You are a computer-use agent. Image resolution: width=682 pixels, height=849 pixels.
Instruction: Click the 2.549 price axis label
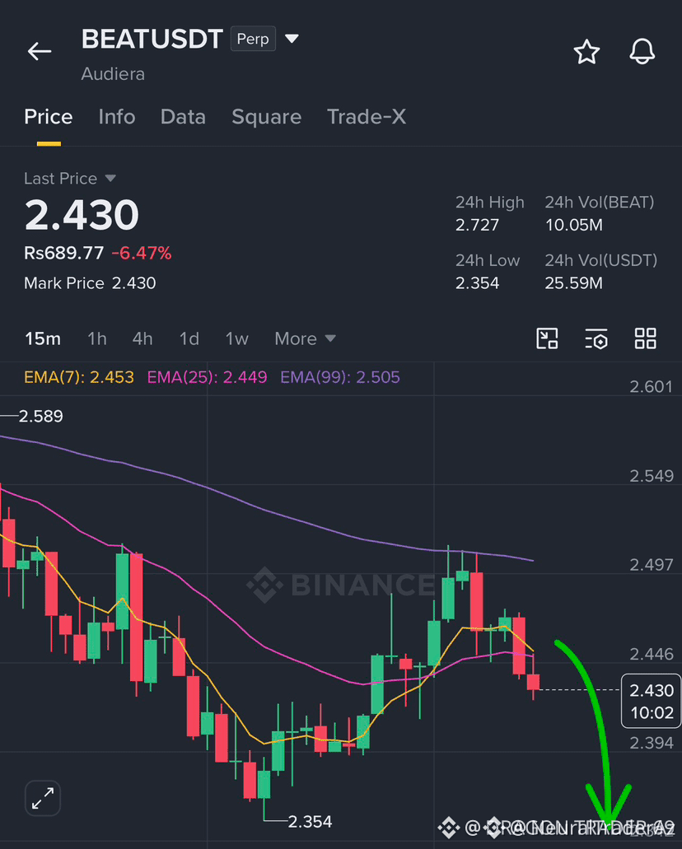[x=652, y=476]
